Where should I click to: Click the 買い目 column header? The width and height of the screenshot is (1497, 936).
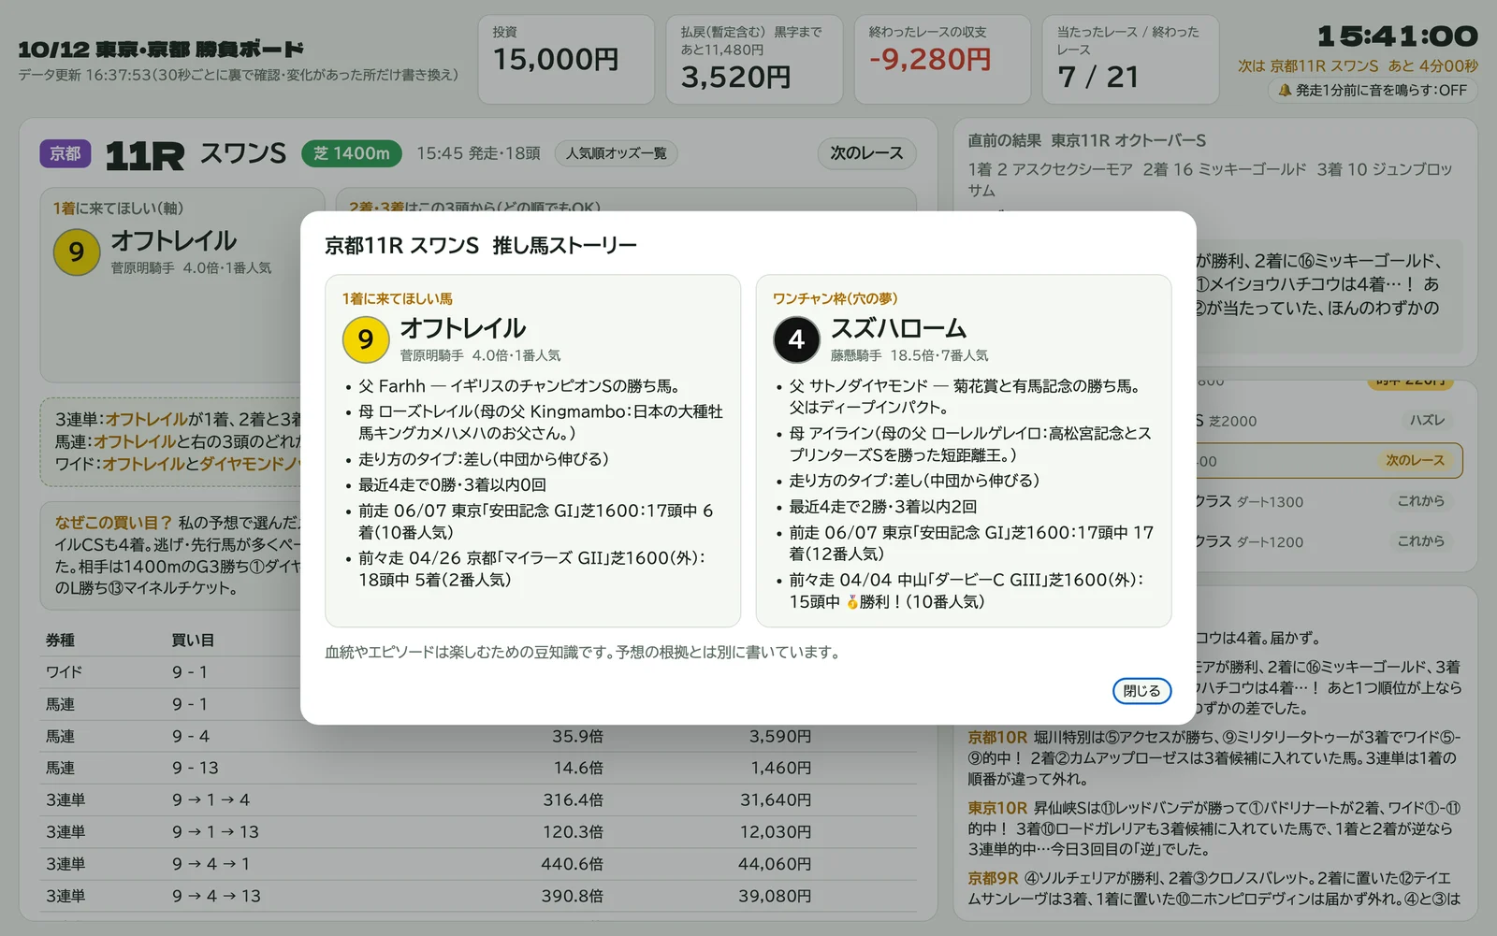click(x=193, y=641)
